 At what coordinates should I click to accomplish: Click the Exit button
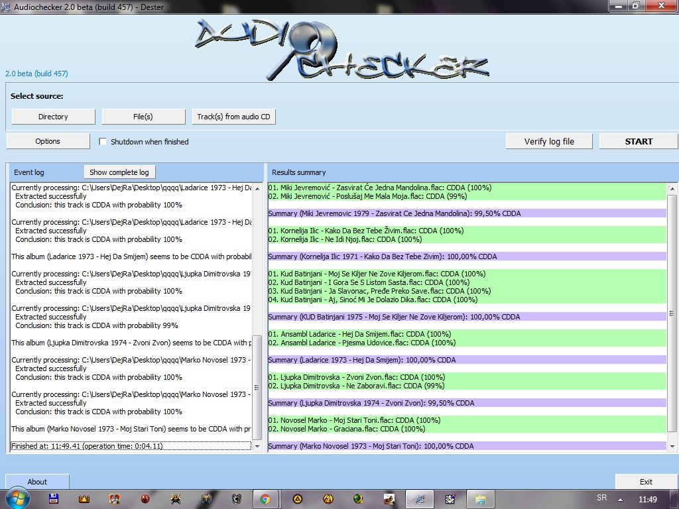(646, 482)
